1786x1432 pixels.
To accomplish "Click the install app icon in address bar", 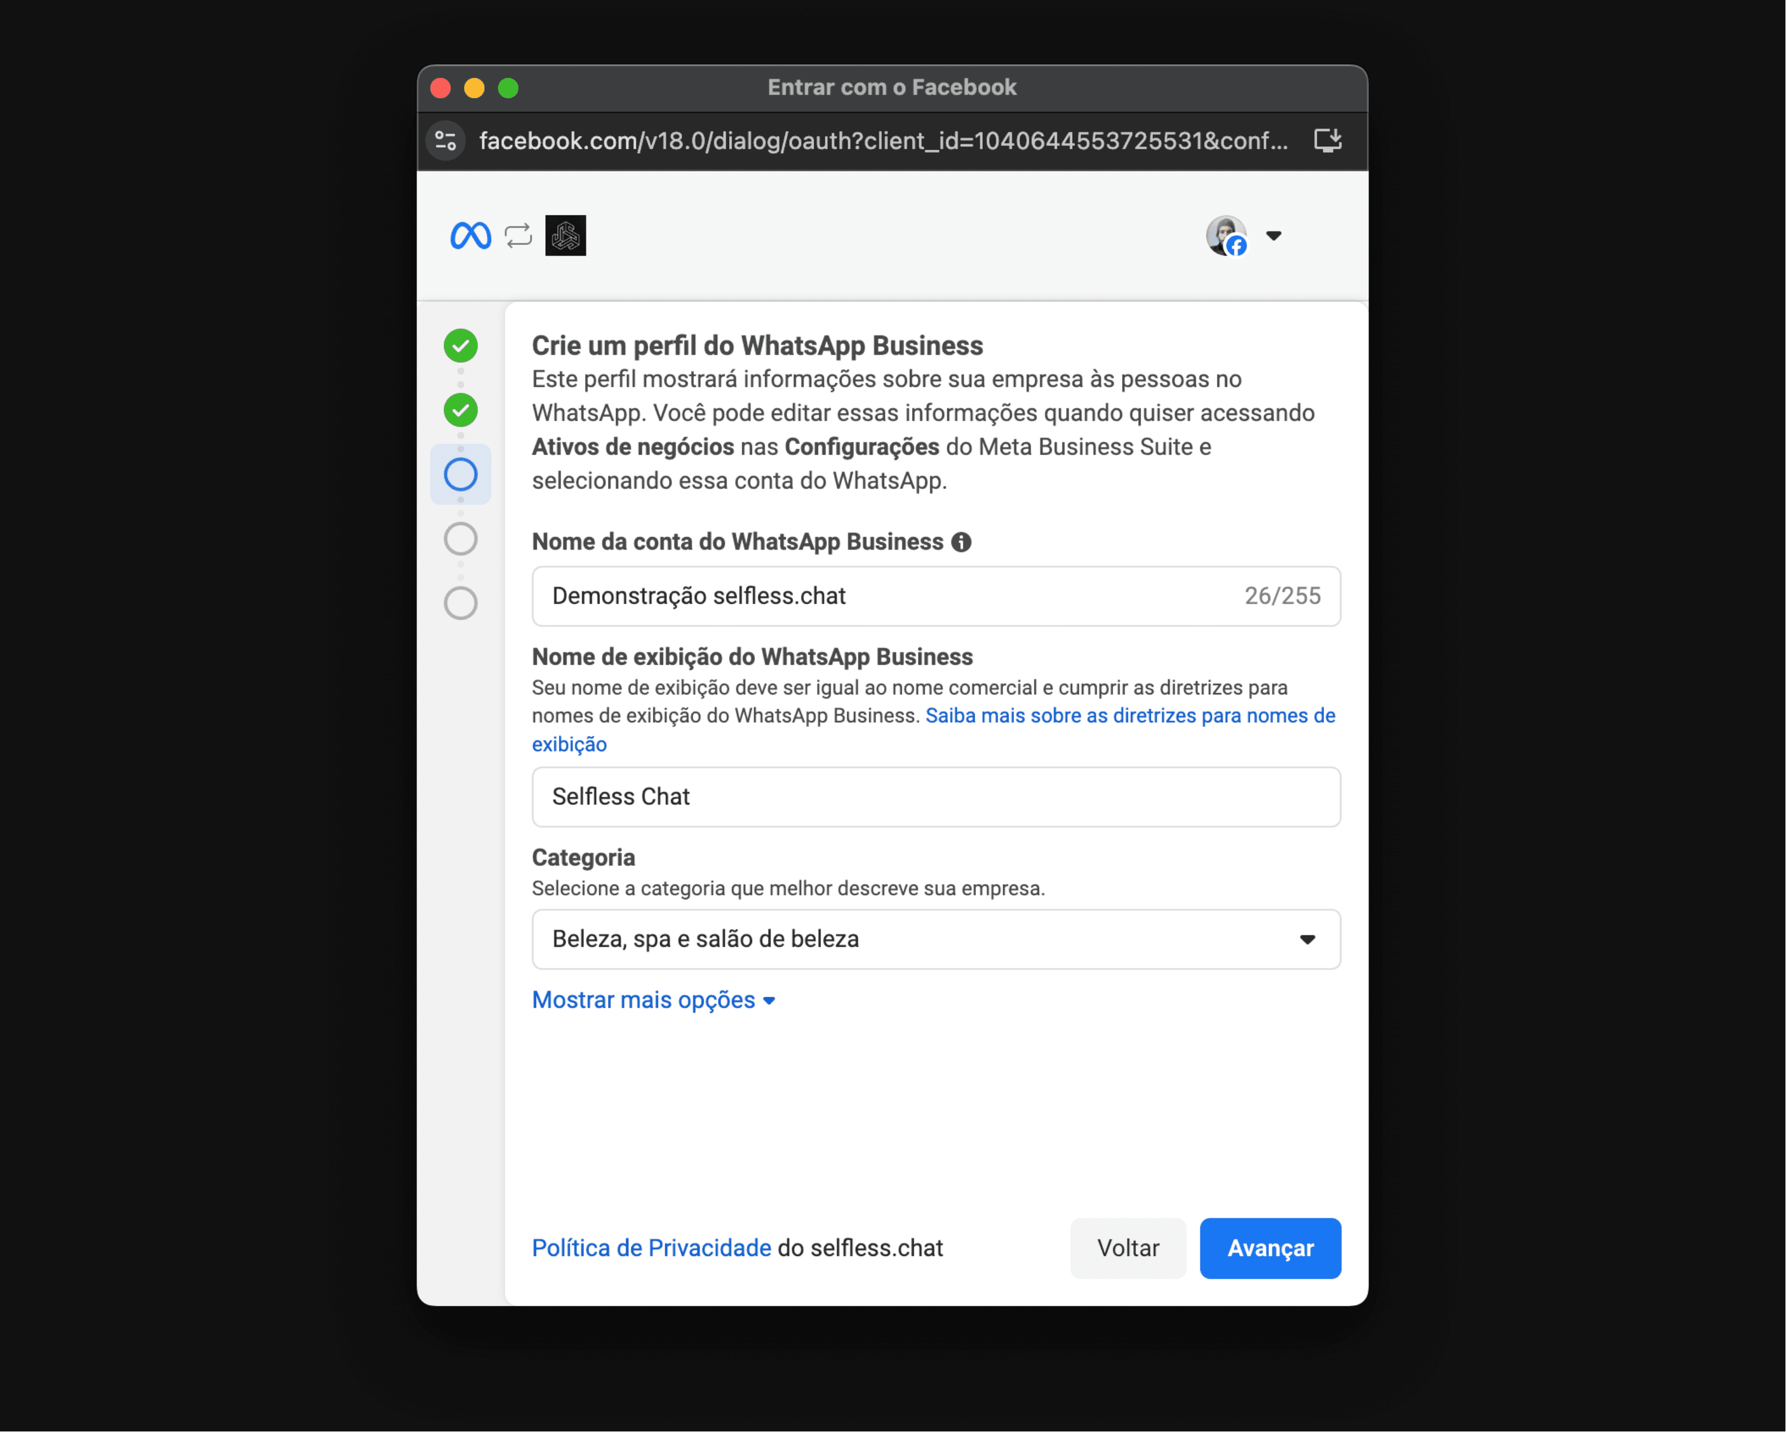I will 1328,141.
